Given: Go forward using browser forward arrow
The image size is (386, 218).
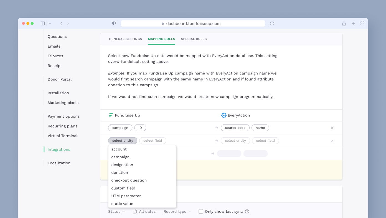Looking at the screenshot, I should [x=68, y=24].
